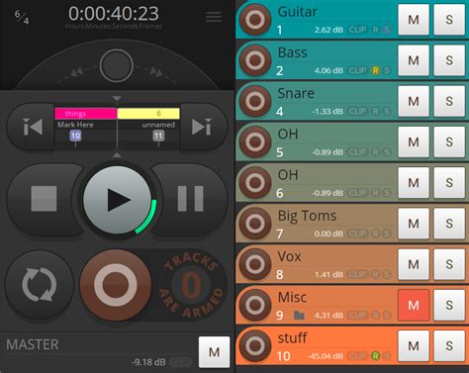
Task: Mute the MASTER track
Action: click(215, 352)
